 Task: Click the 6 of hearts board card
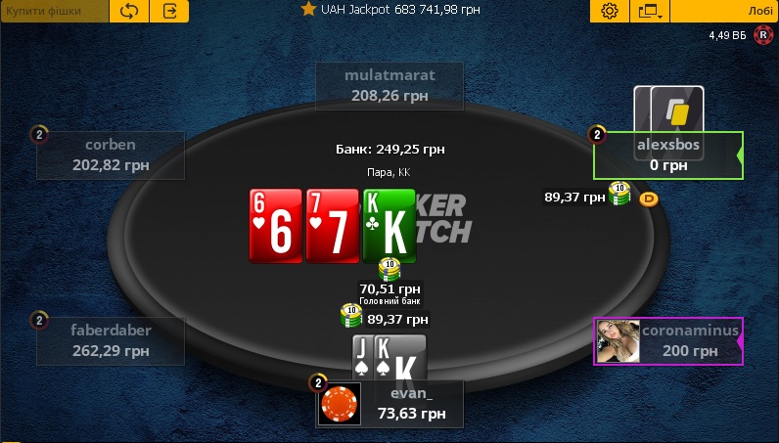[276, 226]
